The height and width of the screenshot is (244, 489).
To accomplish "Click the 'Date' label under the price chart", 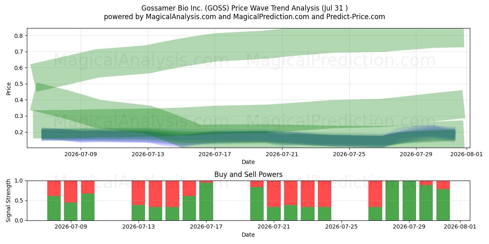I will click(x=248, y=162).
